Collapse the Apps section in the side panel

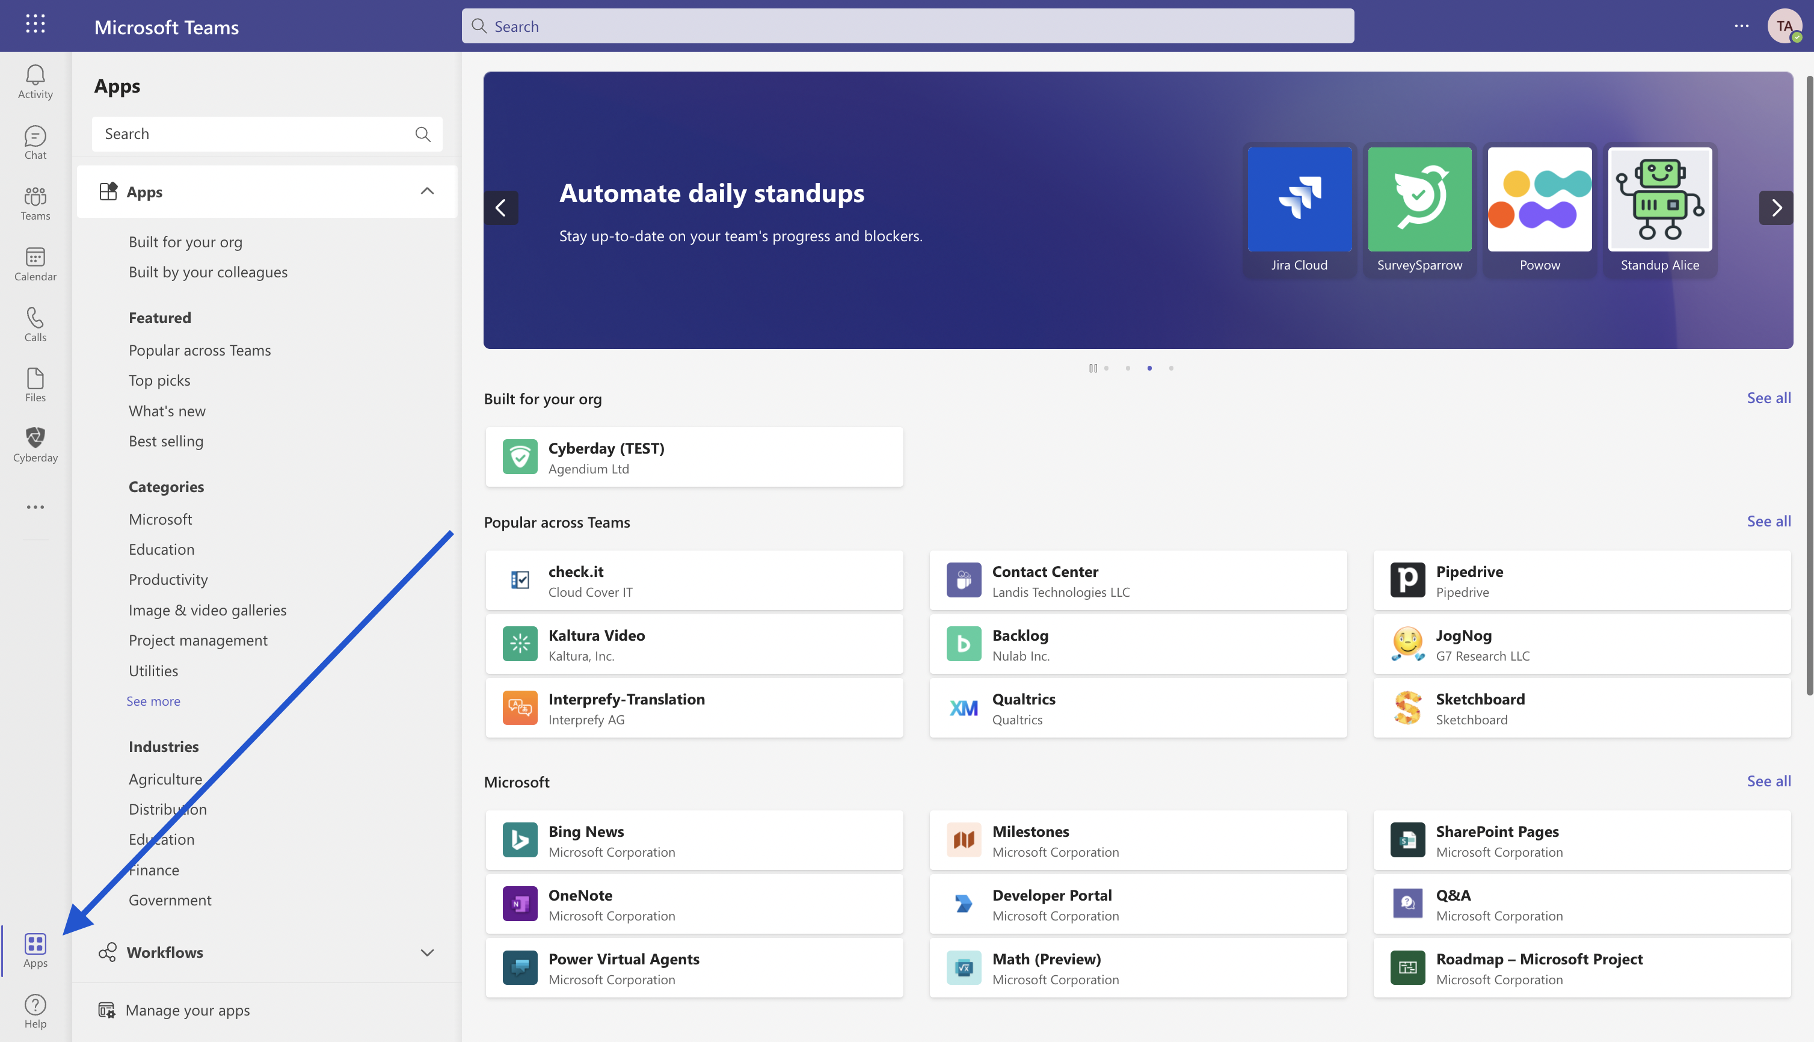click(426, 191)
